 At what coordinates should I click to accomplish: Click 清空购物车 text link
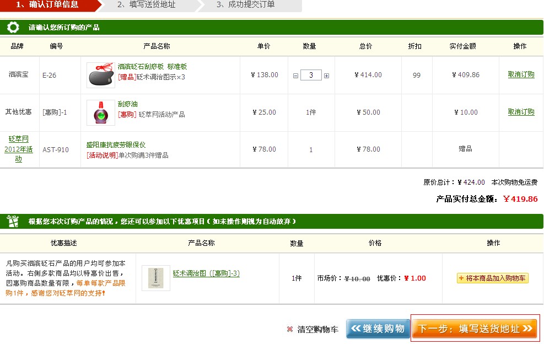coord(317,329)
